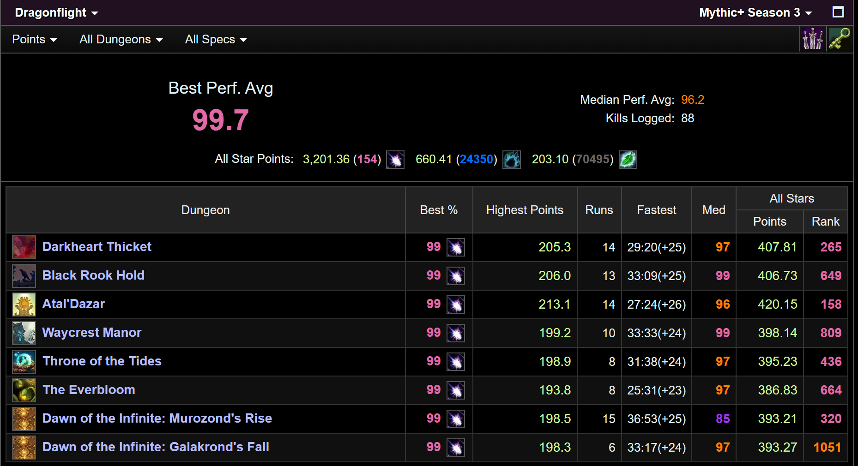Click the 24350 all star rank

(477, 159)
